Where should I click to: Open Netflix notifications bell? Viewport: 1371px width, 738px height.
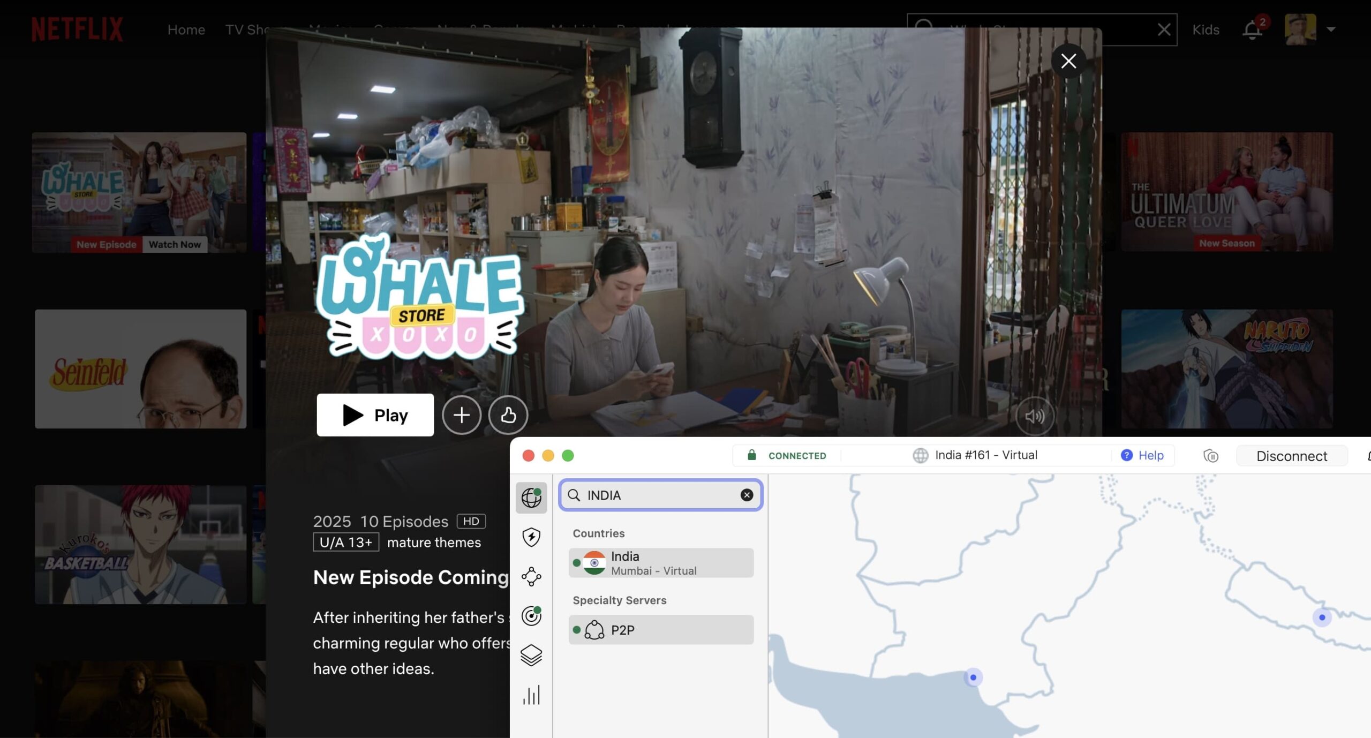[1252, 29]
